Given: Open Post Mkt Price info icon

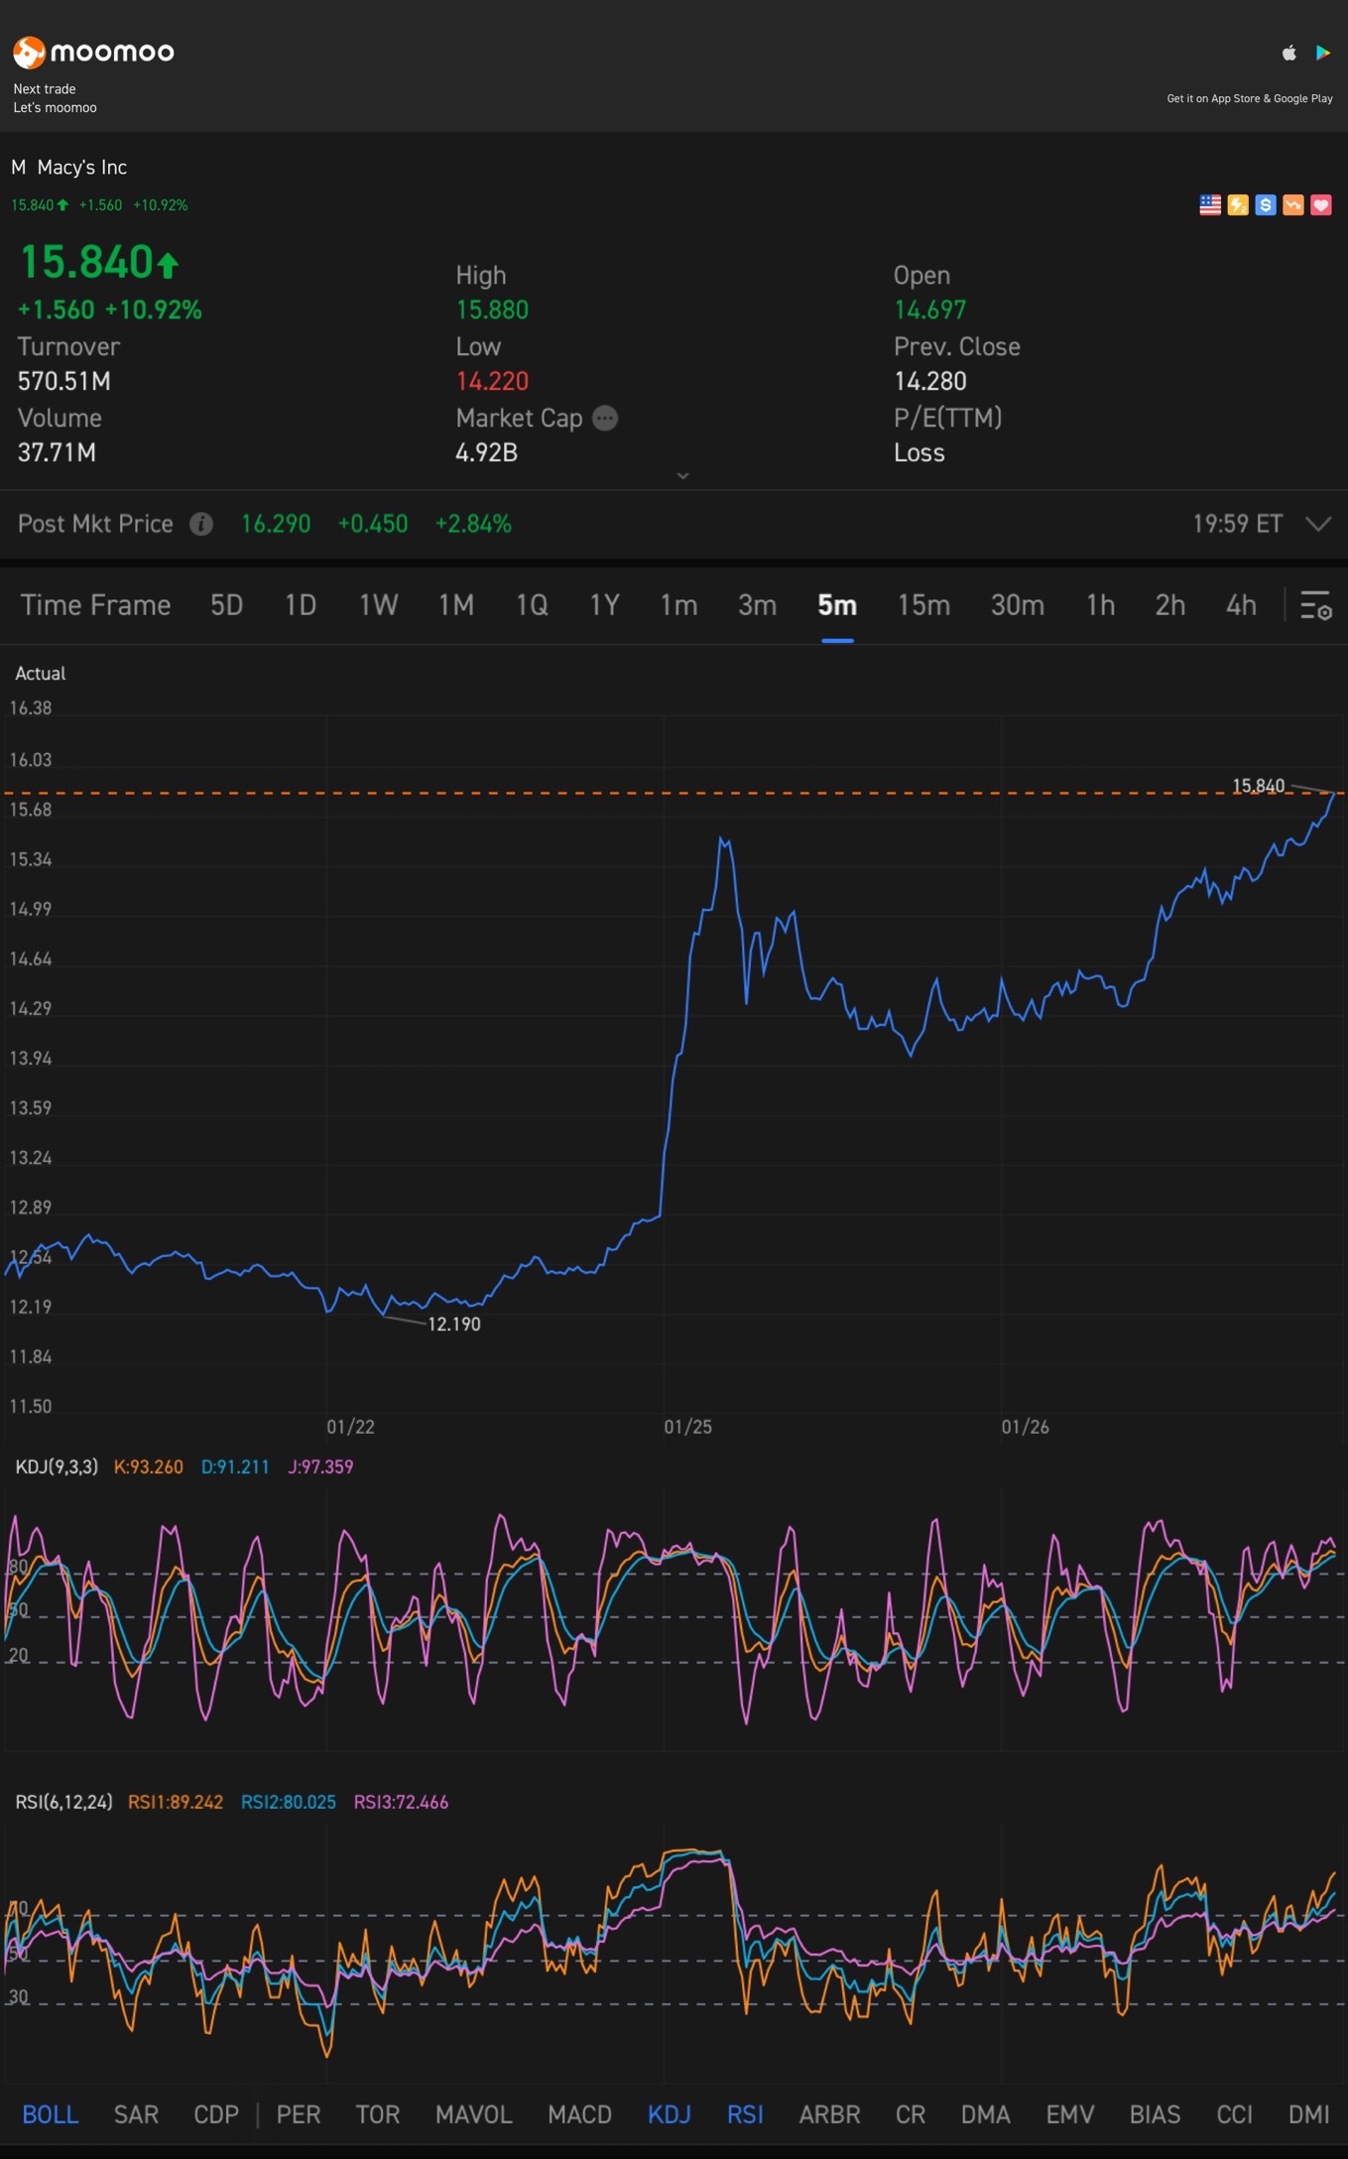Looking at the screenshot, I should (x=201, y=524).
